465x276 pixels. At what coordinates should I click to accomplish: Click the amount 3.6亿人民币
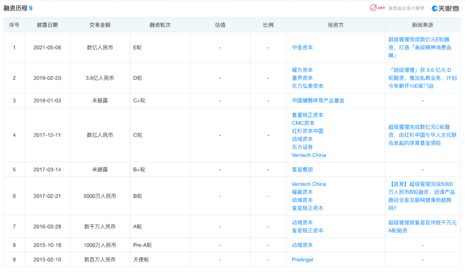tap(99, 78)
